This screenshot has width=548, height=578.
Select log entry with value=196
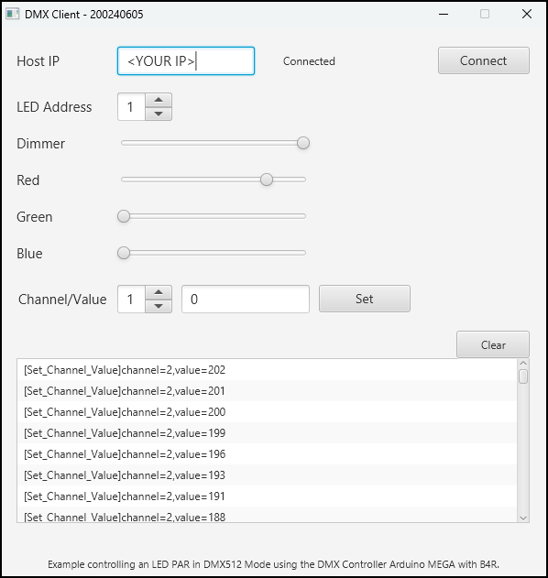(267, 454)
